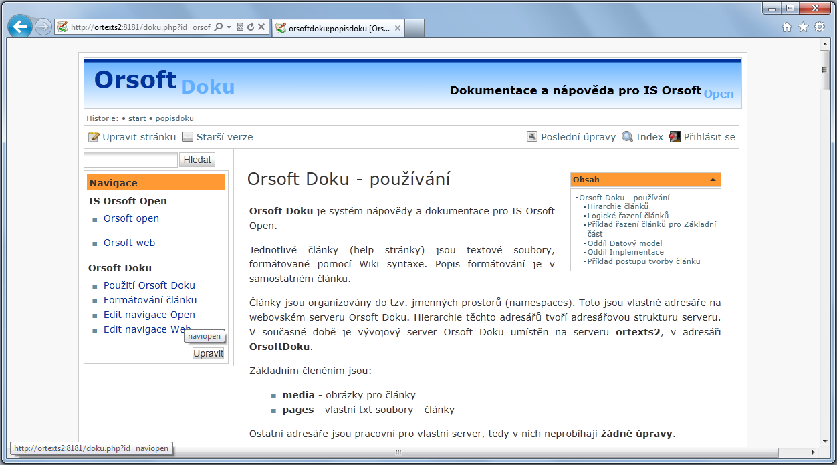Viewport: 837px width, 465px height.
Task: Click the compatibility view icon in address bar
Action: [x=240, y=27]
